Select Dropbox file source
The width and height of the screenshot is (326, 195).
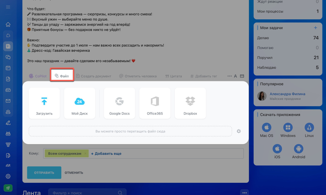(190, 103)
